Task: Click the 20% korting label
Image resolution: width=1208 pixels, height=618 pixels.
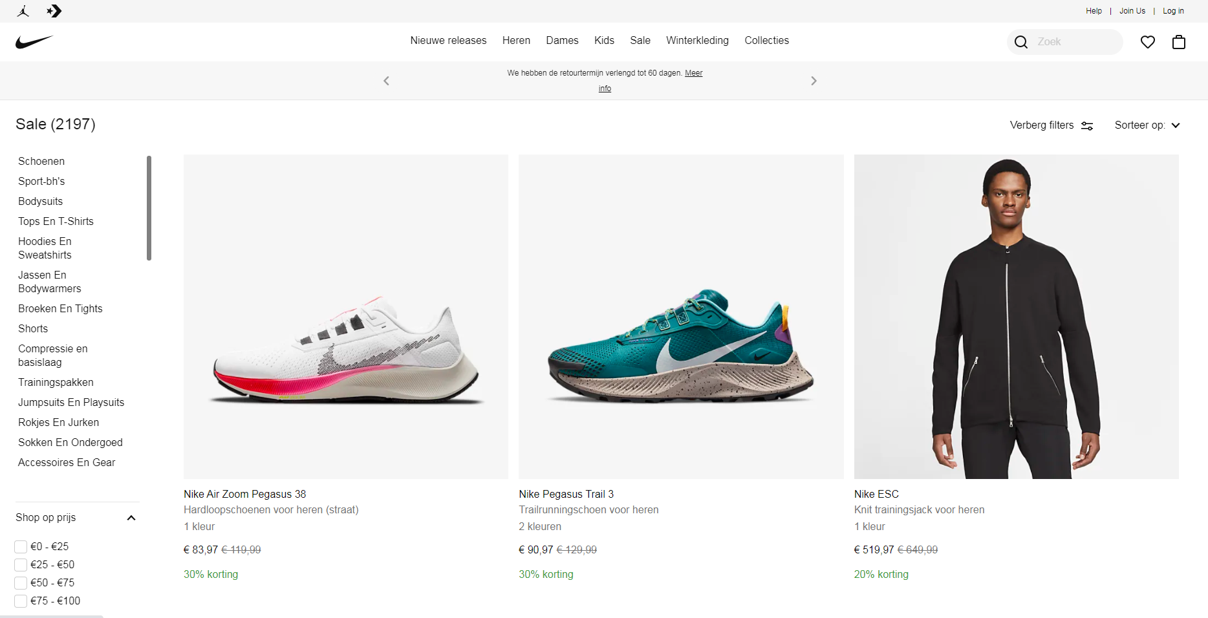Action: [x=881, y=575]
